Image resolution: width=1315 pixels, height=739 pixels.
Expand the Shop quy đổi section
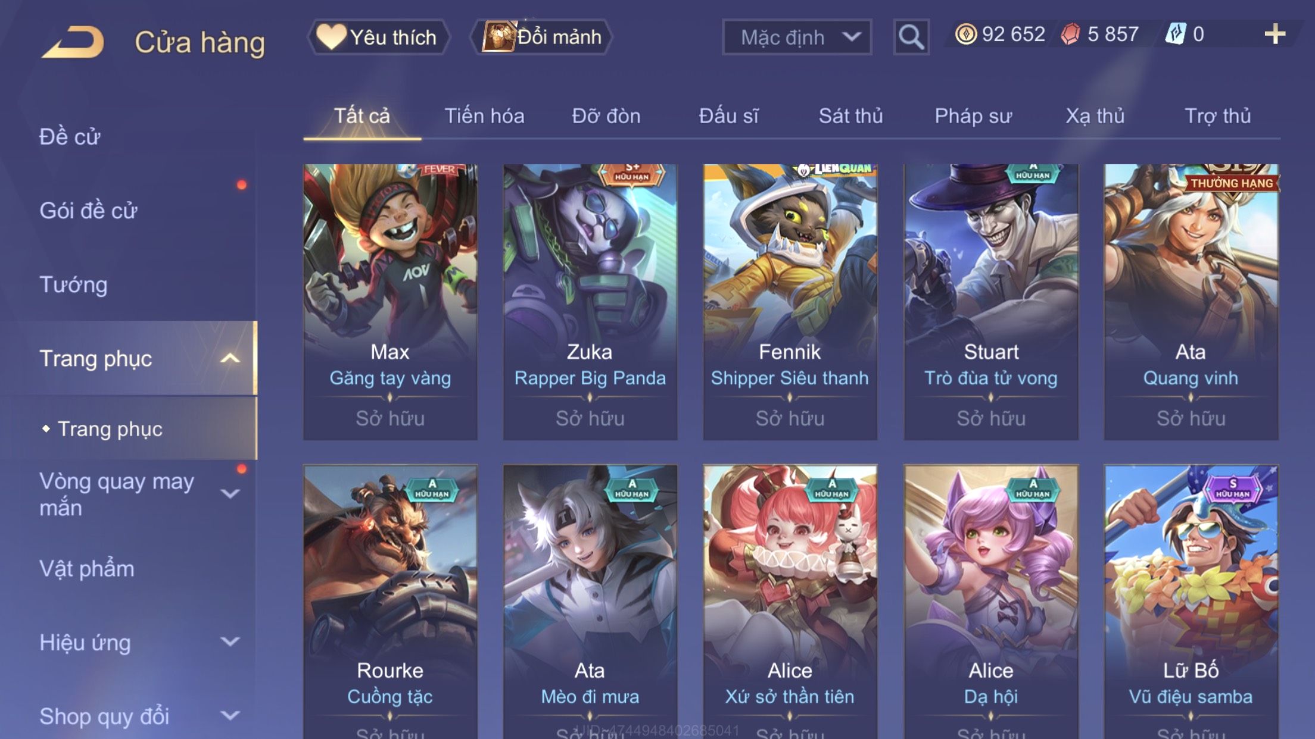[x=230, y=715]
